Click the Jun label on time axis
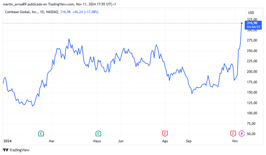The image size is (266, 155). pyautogui.click(x=121, y=141)
